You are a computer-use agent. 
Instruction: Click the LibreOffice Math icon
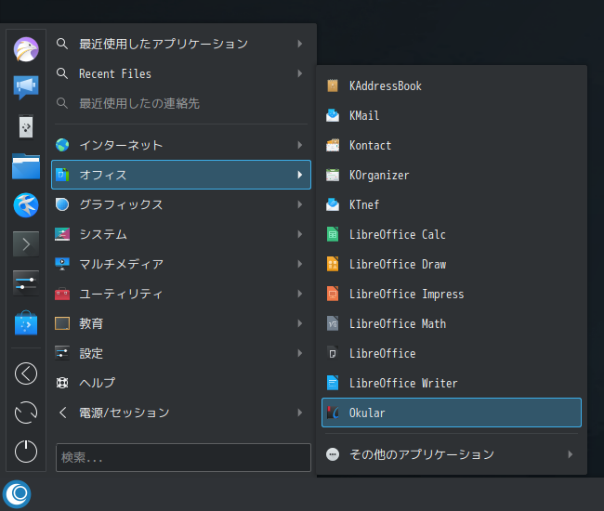333,323
